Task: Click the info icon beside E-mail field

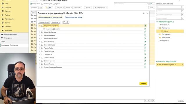Action: click(183, 64)
